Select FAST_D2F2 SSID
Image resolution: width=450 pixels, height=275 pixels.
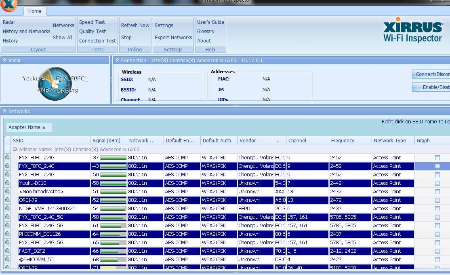pos(54,251)
